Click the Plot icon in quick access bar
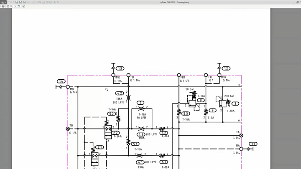Viewport: 301px width, 169px height. pyautogui.click(x=24, y=3)
